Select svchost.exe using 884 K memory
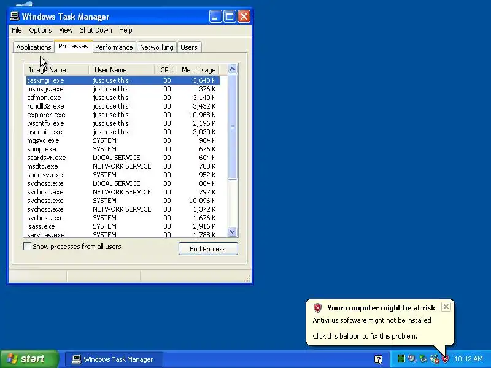The image size is (491, 368). (x=123, y=183)
